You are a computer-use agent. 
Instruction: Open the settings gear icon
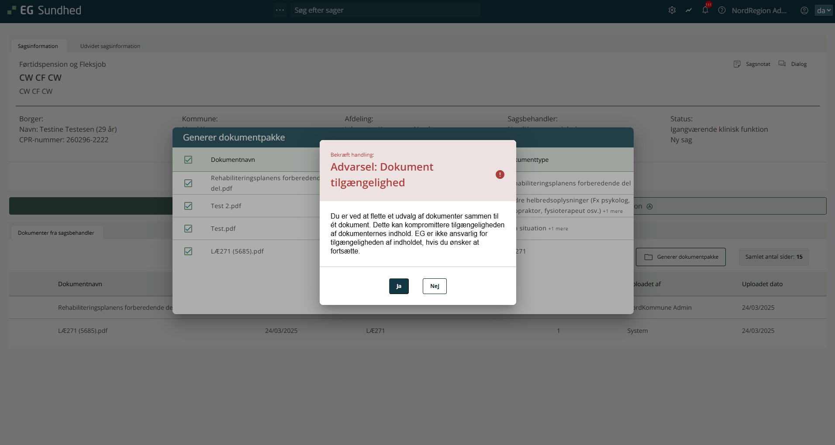(672, 10)
